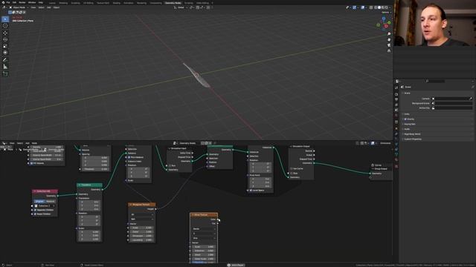
Task: Click the red World properties tab icon
Action: pos(396,116)
